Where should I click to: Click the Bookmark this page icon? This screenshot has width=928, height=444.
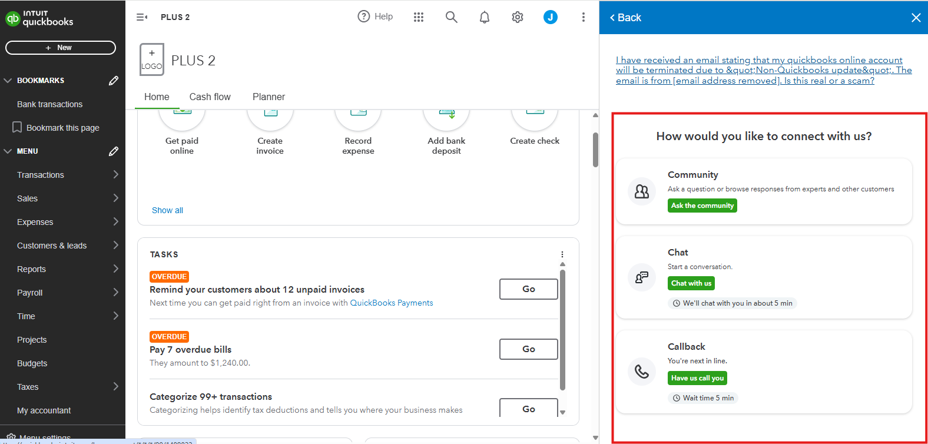[17, 128]
